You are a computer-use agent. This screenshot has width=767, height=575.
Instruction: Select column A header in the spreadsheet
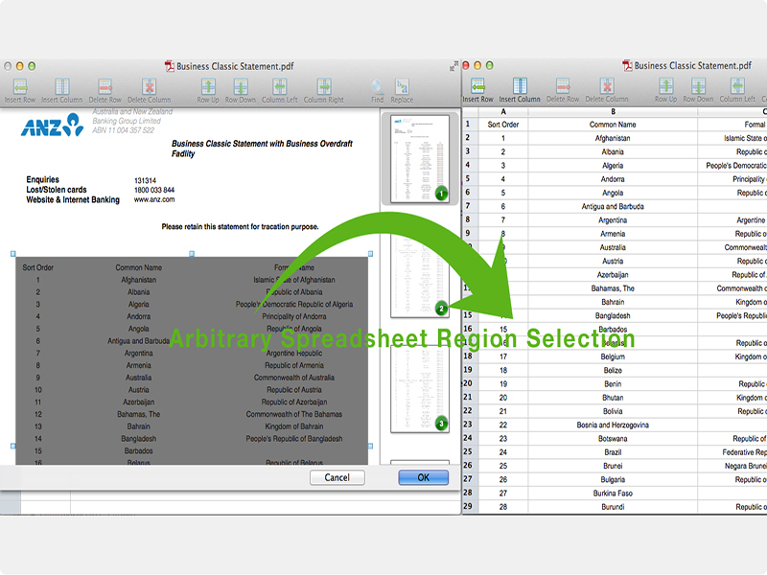coord(502,111)
